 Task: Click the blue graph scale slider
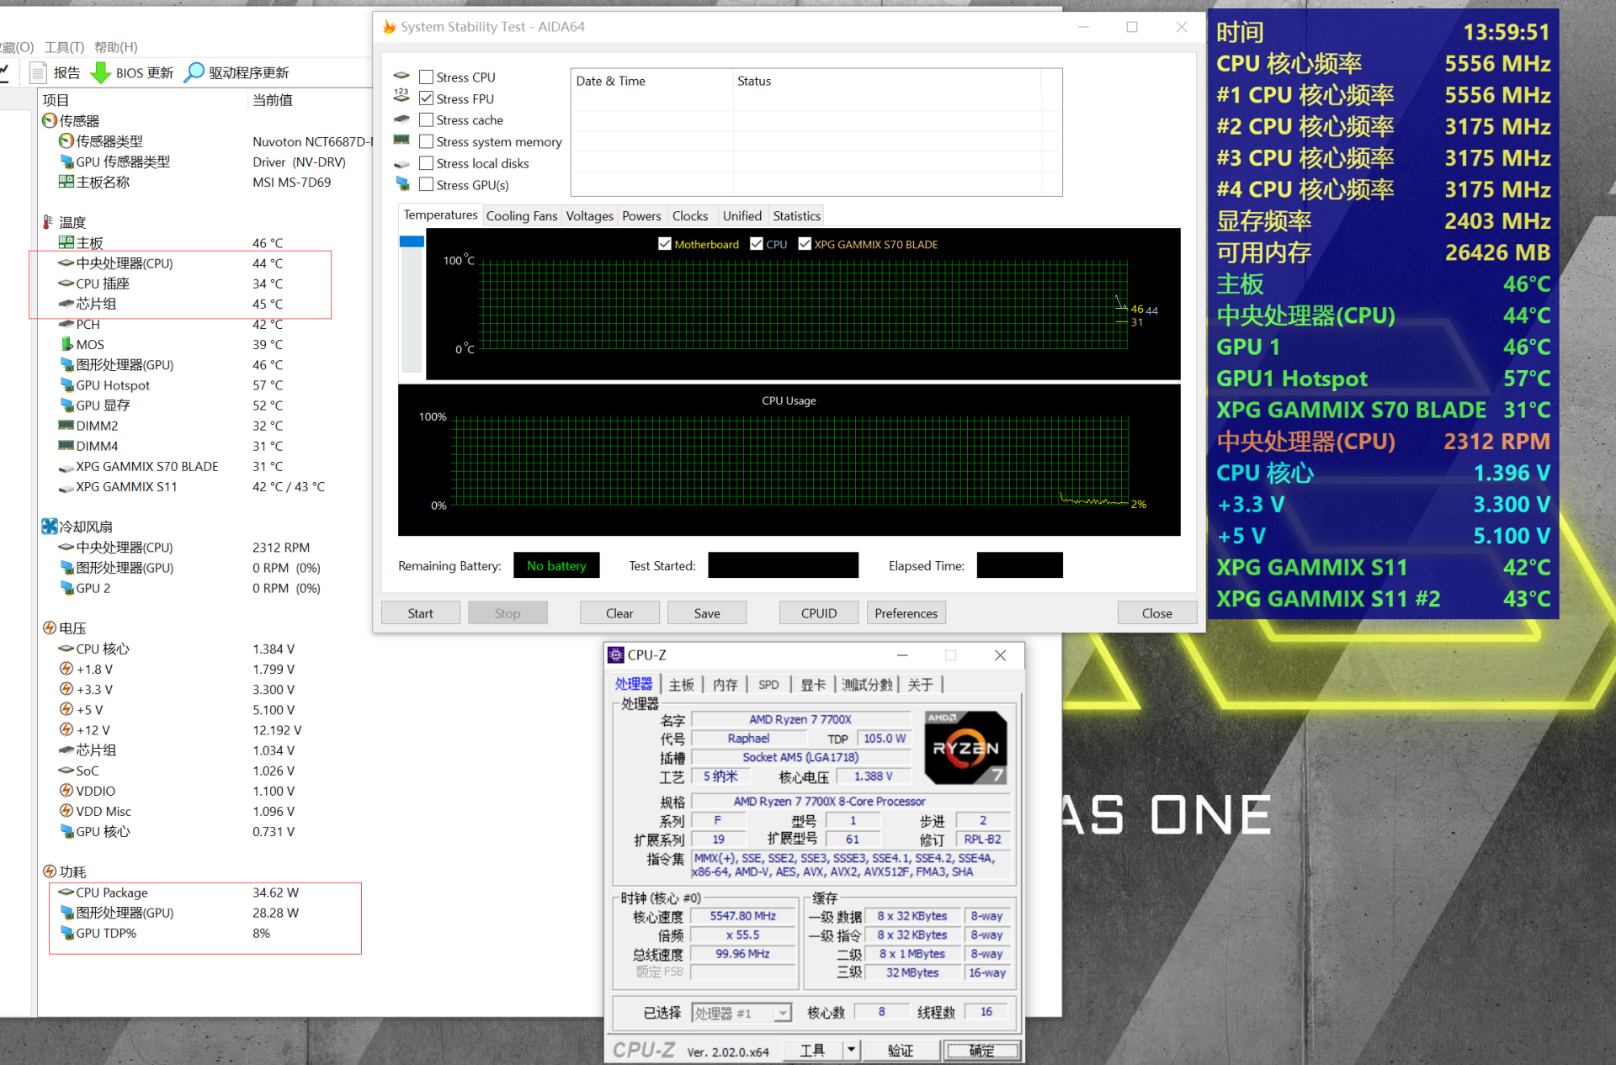pos(412,242)
